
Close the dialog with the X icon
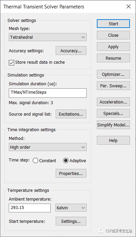[x=129, y=6]
